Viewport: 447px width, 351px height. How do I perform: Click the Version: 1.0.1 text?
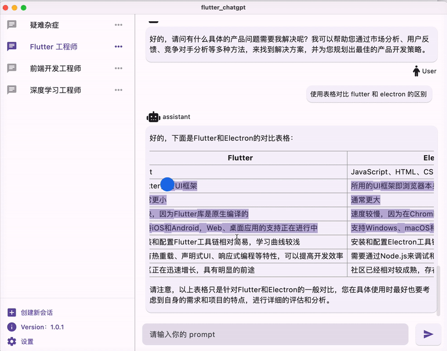point(42,327)
